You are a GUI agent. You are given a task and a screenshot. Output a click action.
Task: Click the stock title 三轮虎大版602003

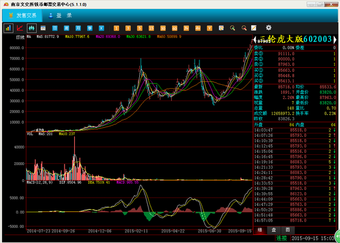tap(296, 39)
